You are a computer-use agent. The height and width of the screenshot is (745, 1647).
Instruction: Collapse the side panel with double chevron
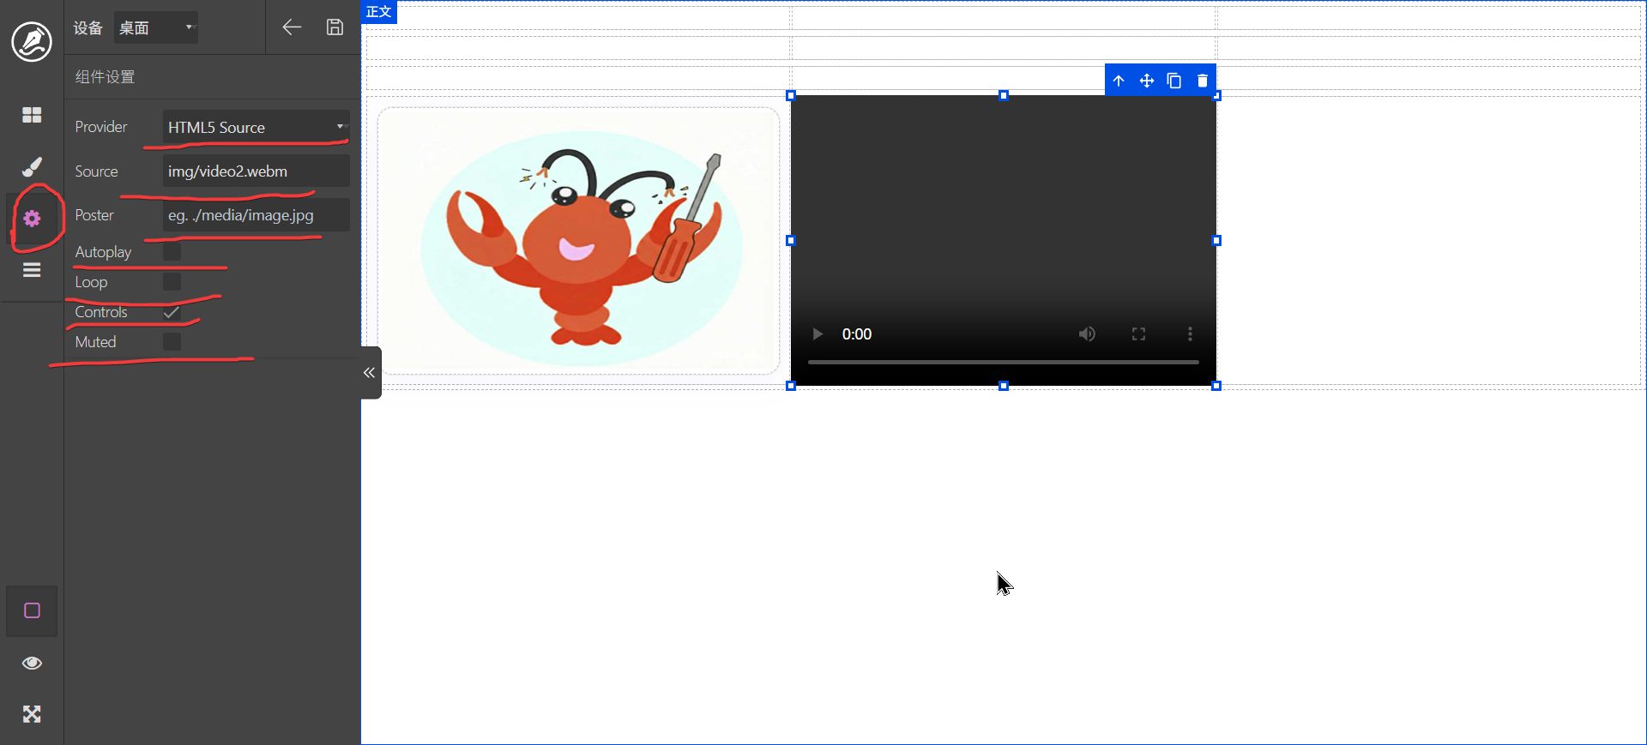tap(370, 373)
